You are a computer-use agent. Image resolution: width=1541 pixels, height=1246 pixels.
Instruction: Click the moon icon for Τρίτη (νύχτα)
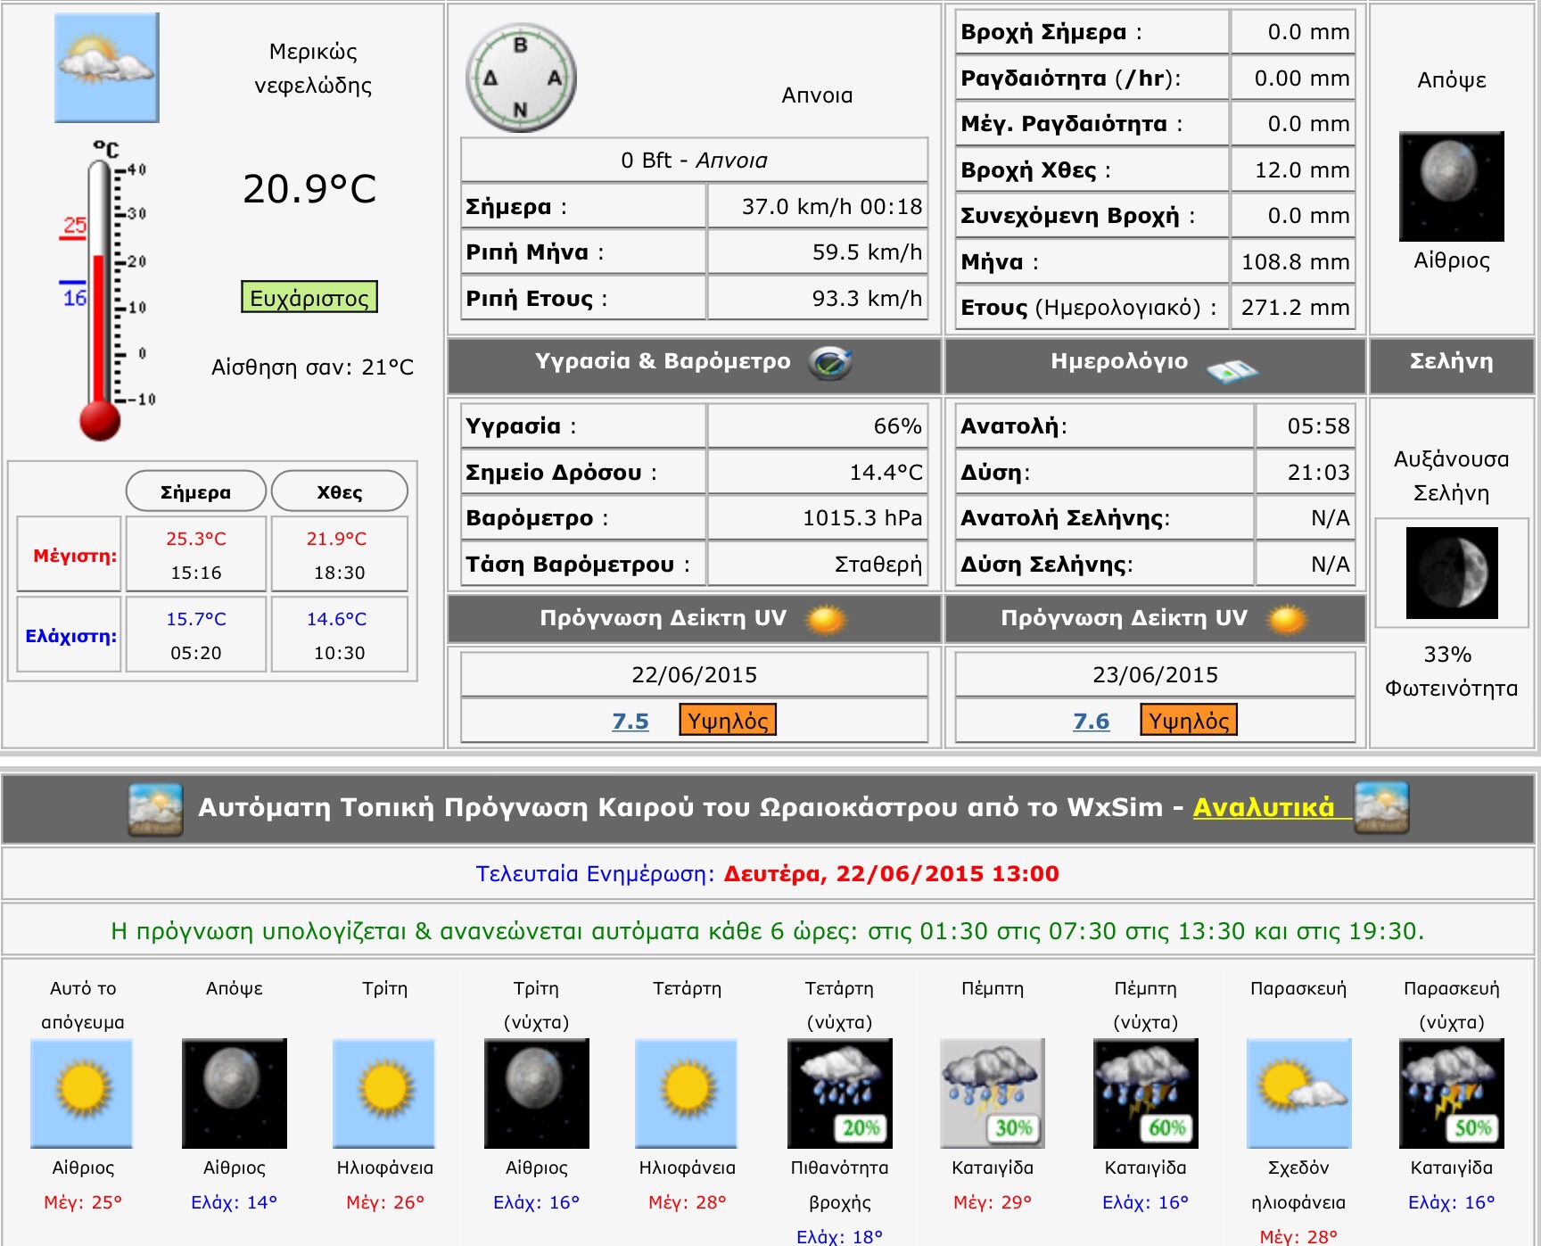[x=537, y=1093]
